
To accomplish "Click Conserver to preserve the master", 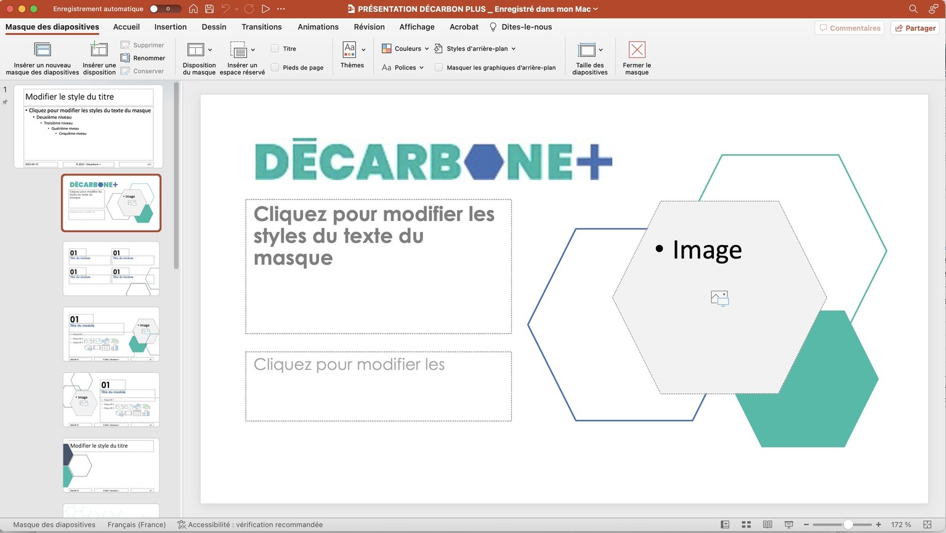I will [x=142, y=71].
